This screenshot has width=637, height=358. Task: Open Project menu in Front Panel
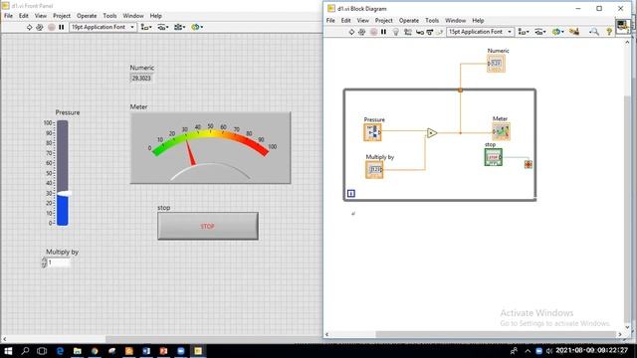click(x=62, y=16)
